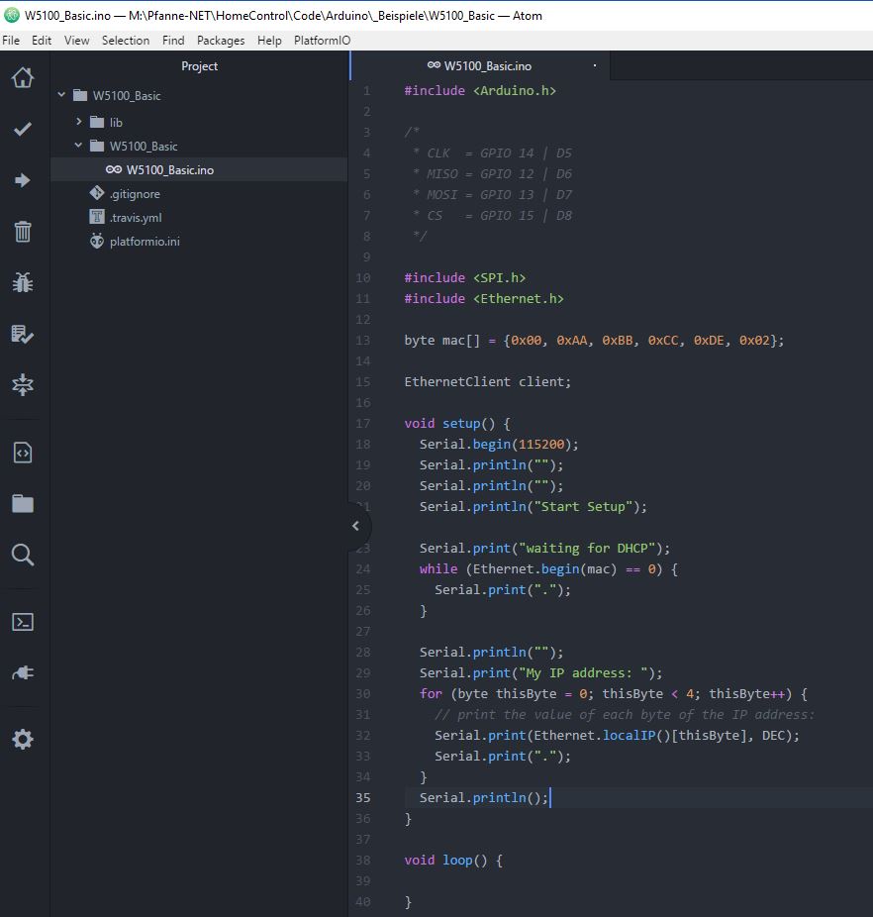Viewport: 873px width, 917px height.
Task: Select .gitignore in the project tree
Action: (135, 193)
